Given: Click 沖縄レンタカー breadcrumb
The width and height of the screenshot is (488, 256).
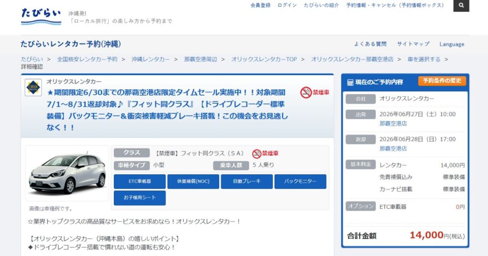Looking at the screenshot, I should [x=151, y=59].
